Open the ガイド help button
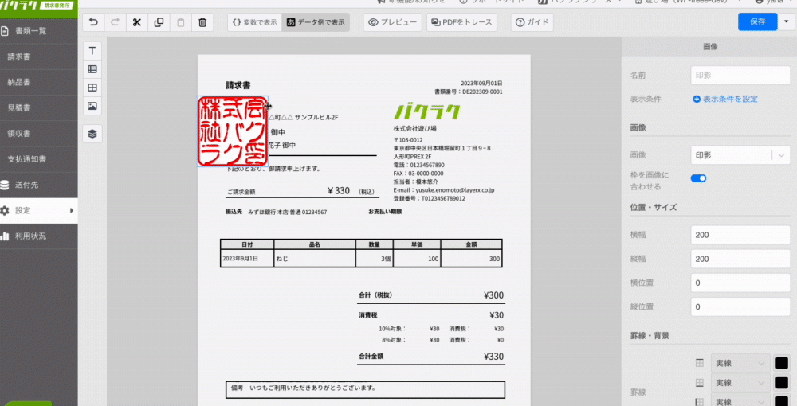The image size is (797, 406). [532, 22]
